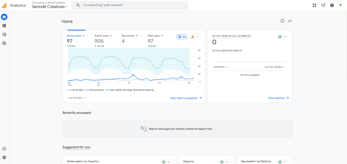347x164 pixels.
Task: Click Last 30 days legend entry
Action: [76, 90]
